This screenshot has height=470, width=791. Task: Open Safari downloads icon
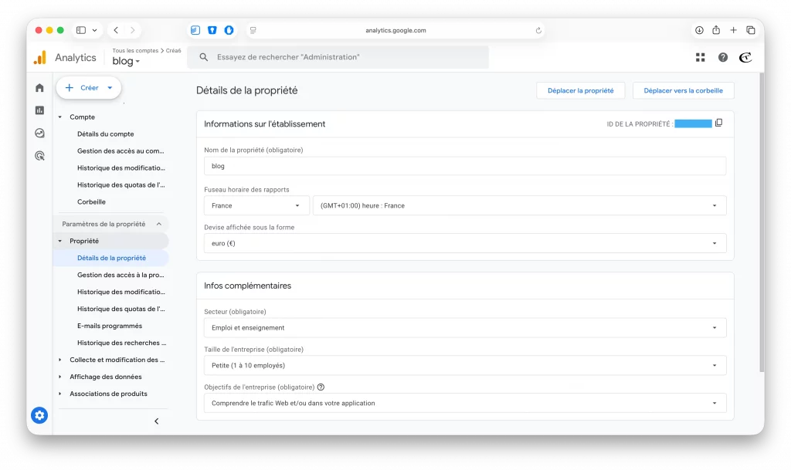(x=698, y=30)
